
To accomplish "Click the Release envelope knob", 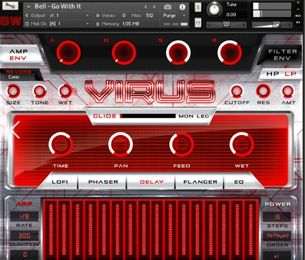I will (x=230, y=52).
